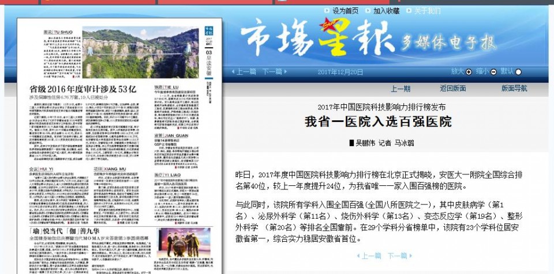The width and height of the screenshot is (554, 274).
Task: Click 下一篇 link below the article text
Action: click(x=398, y=255)
